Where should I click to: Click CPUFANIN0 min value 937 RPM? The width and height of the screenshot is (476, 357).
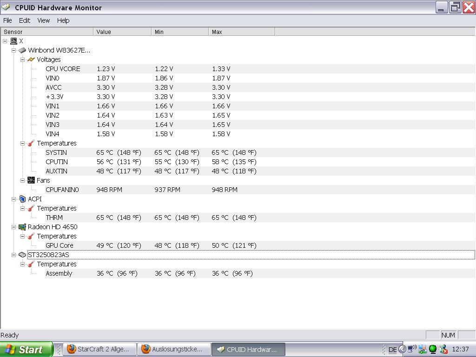click(167, 190)
